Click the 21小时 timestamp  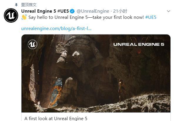120,11
